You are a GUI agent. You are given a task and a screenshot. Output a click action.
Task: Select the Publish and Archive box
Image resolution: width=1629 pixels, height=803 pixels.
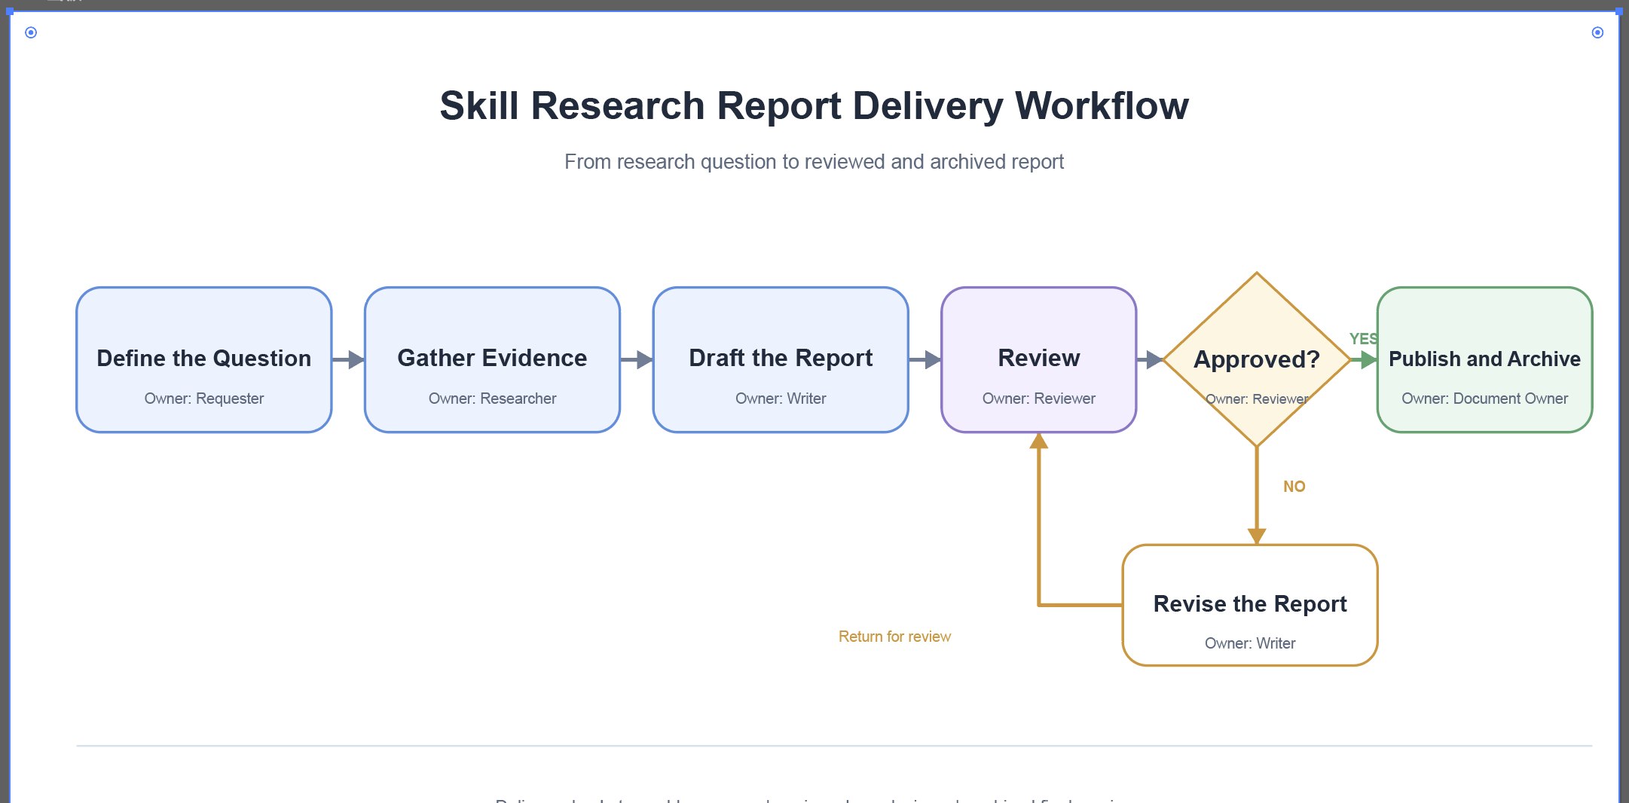point(1484,359)
